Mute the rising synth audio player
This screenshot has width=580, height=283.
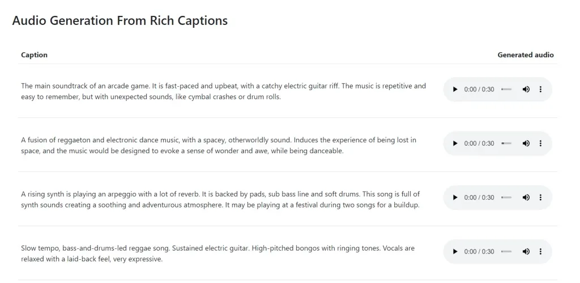(x=526, y=197)
